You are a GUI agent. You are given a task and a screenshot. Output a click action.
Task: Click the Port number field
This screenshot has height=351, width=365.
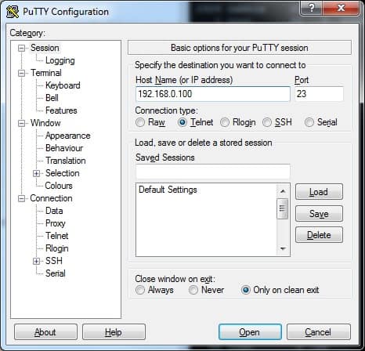tap(319, 94)
